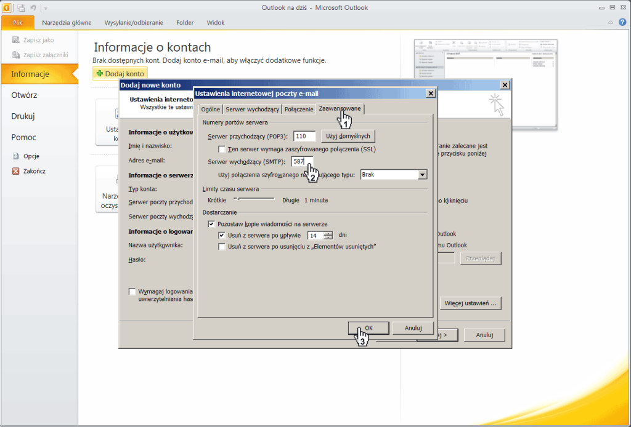Image resolution: width=631 pixels, height=427 pixels.
Task: Click the Outlook window preview thumbnail
Action: pos(486,85)
